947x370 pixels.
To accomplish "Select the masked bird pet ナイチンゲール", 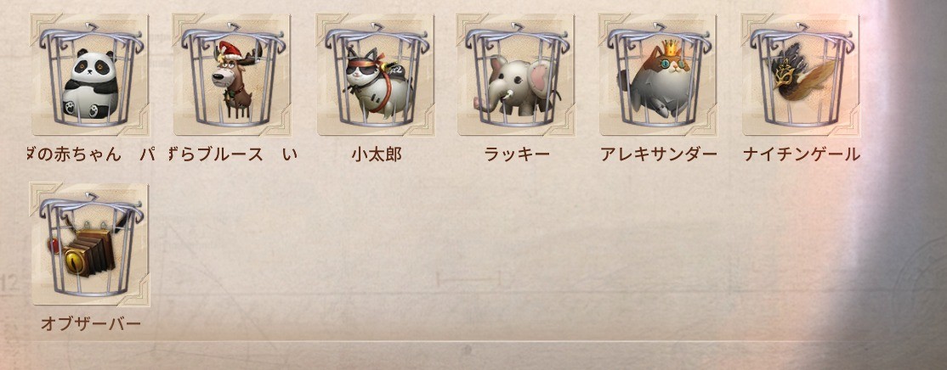I will (x=801, y=75).
